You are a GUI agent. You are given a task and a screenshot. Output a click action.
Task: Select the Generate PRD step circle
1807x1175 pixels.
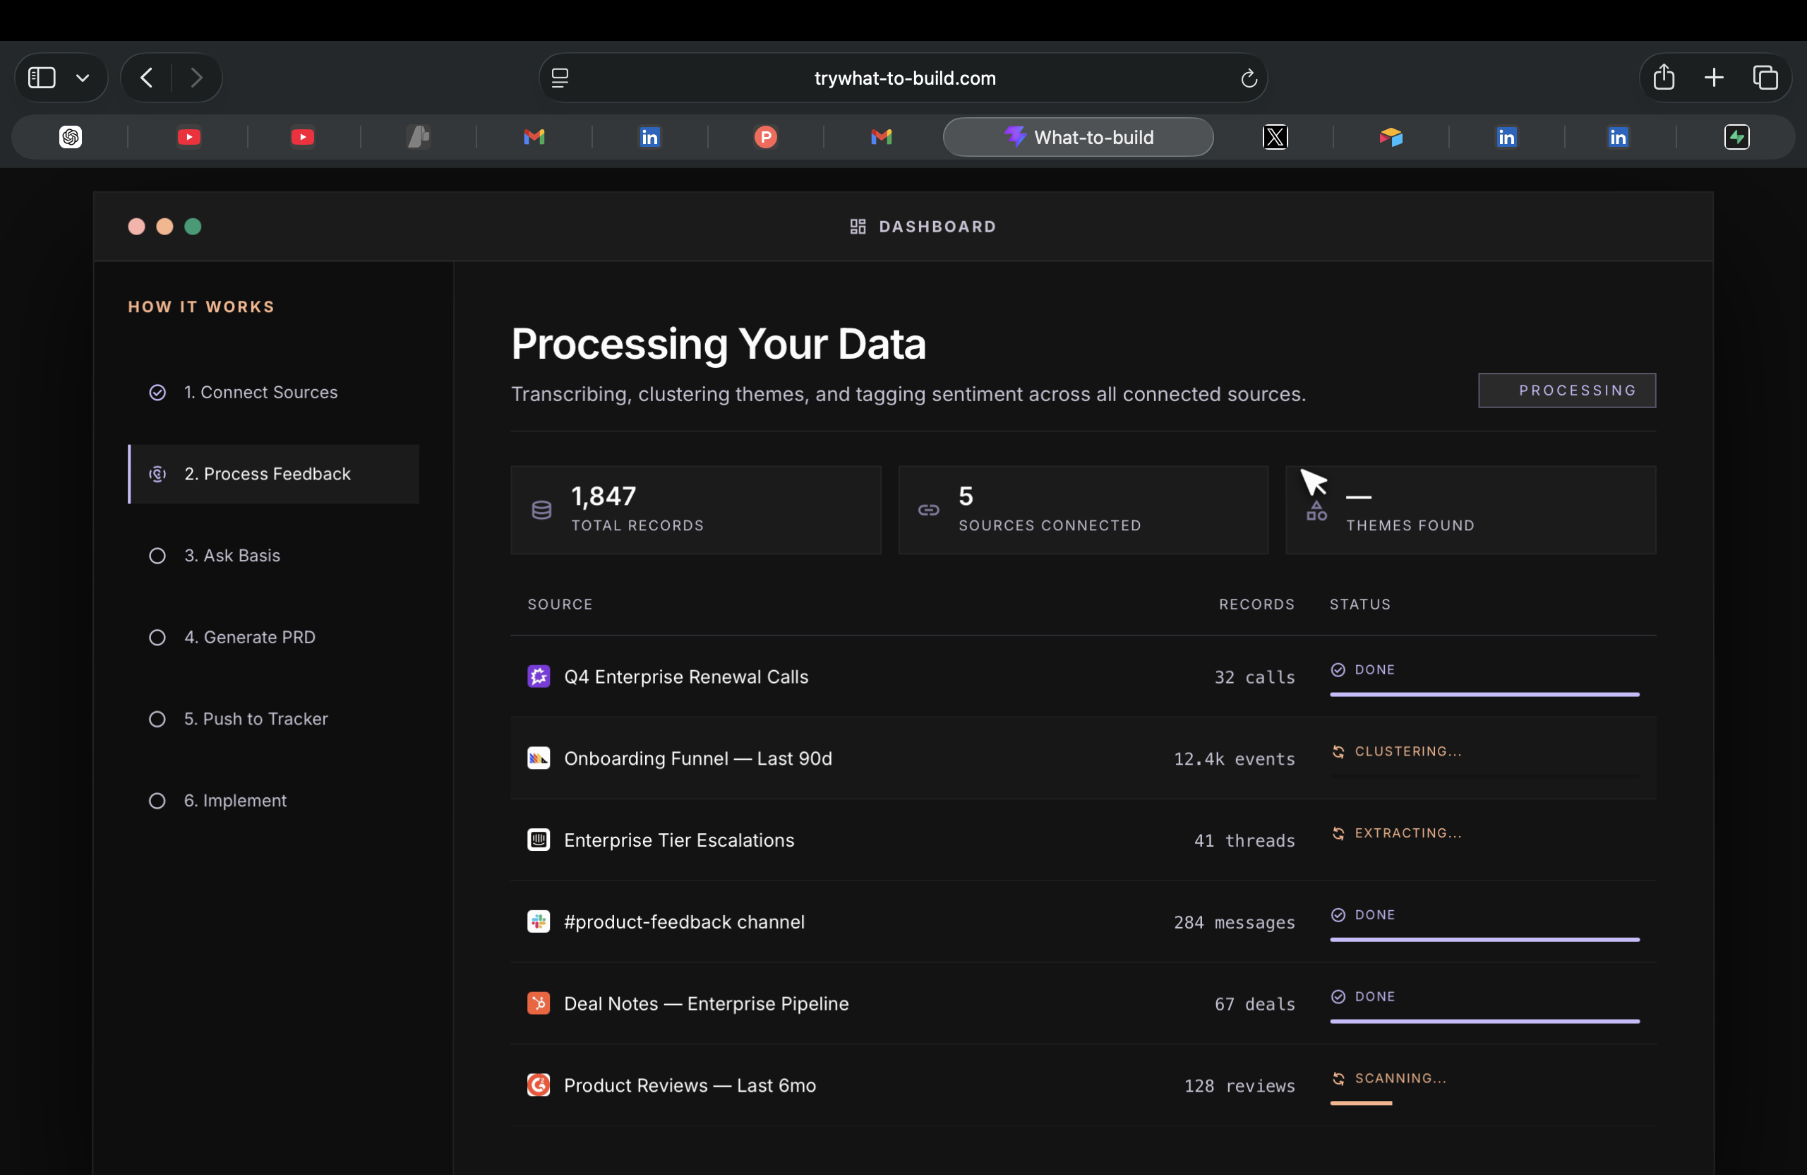[x=157, y=637]
